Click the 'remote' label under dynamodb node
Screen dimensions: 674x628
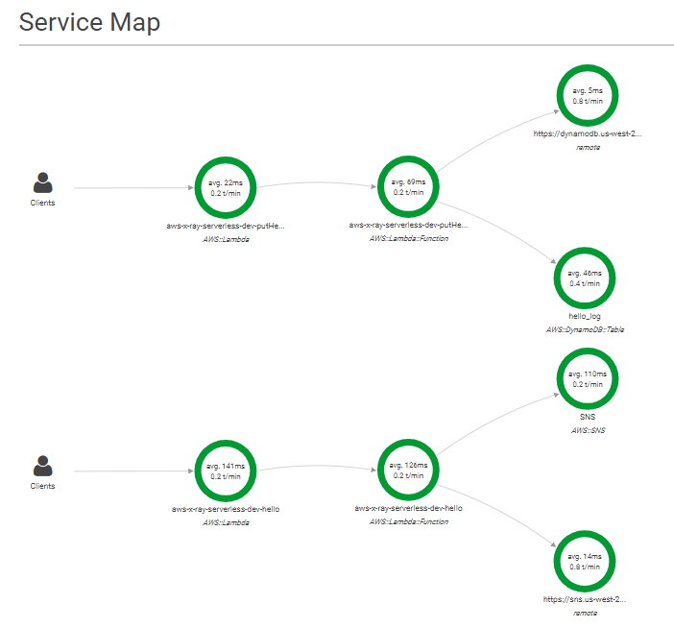point(588,148)
